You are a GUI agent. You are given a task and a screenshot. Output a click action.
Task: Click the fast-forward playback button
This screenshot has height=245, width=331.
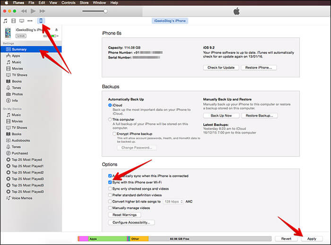coord(42,11)
